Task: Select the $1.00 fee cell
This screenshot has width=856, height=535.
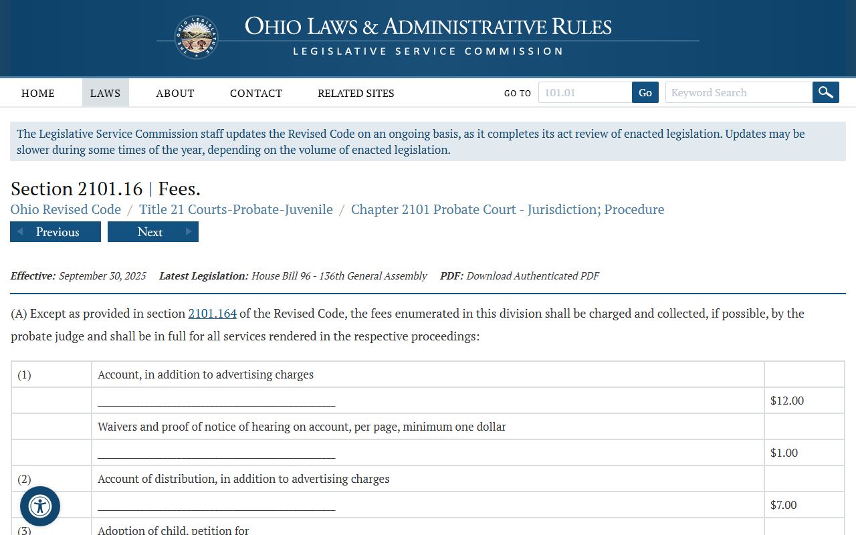Action: [x=805, y=453]
